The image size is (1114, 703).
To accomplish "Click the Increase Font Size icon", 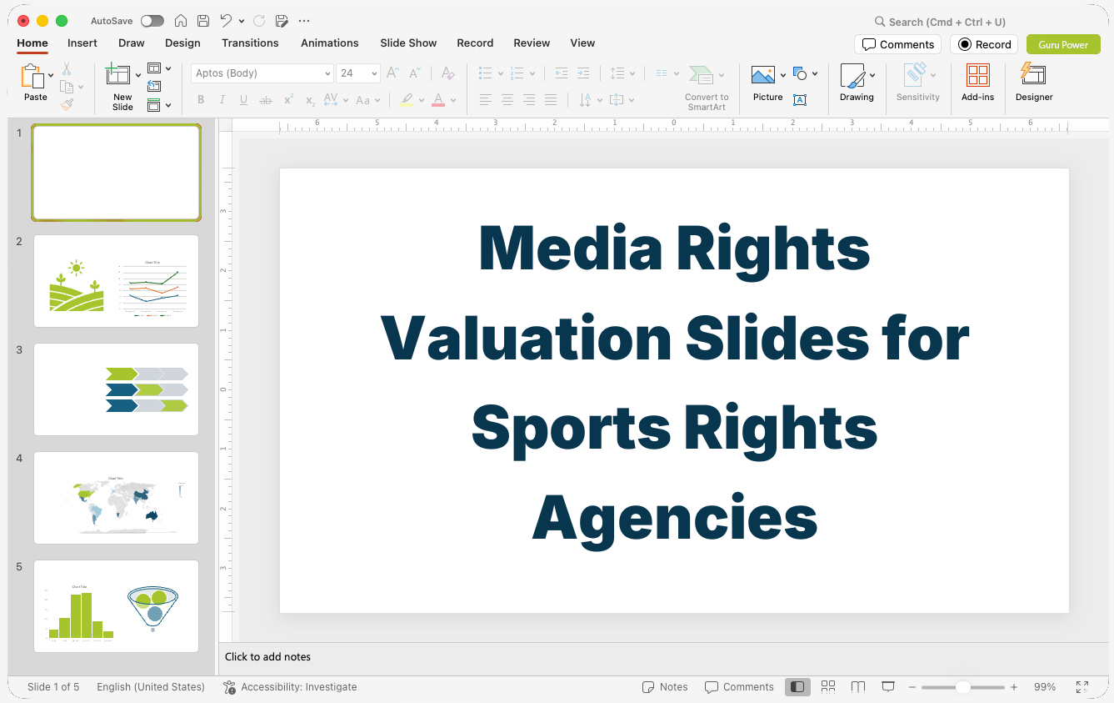I will (392, 73).
